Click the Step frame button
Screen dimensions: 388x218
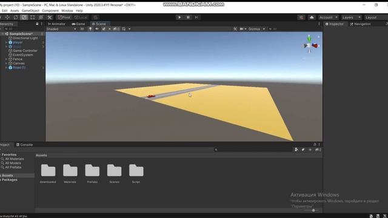(x=196, y=18)
